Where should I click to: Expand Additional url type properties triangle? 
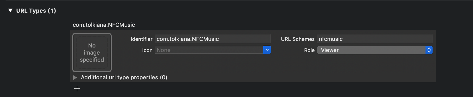click(75, 78)
